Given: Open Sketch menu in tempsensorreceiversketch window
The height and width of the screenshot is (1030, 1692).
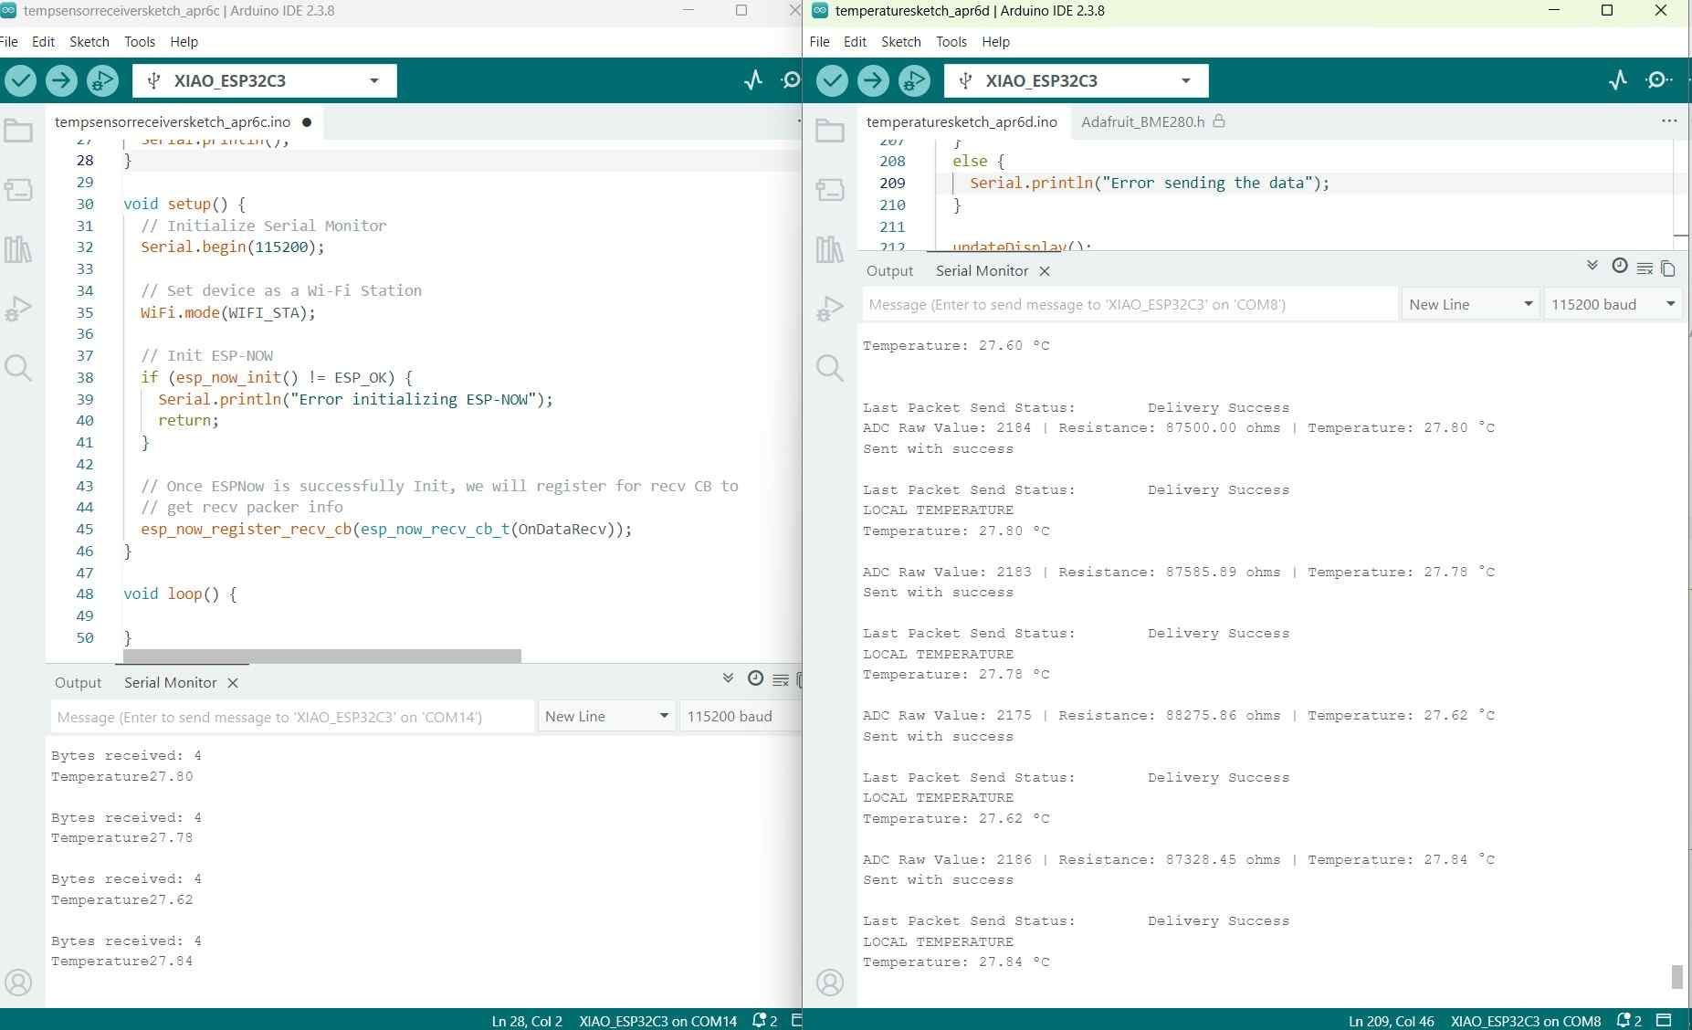Looking at the screenshot, I should [89, 42].
